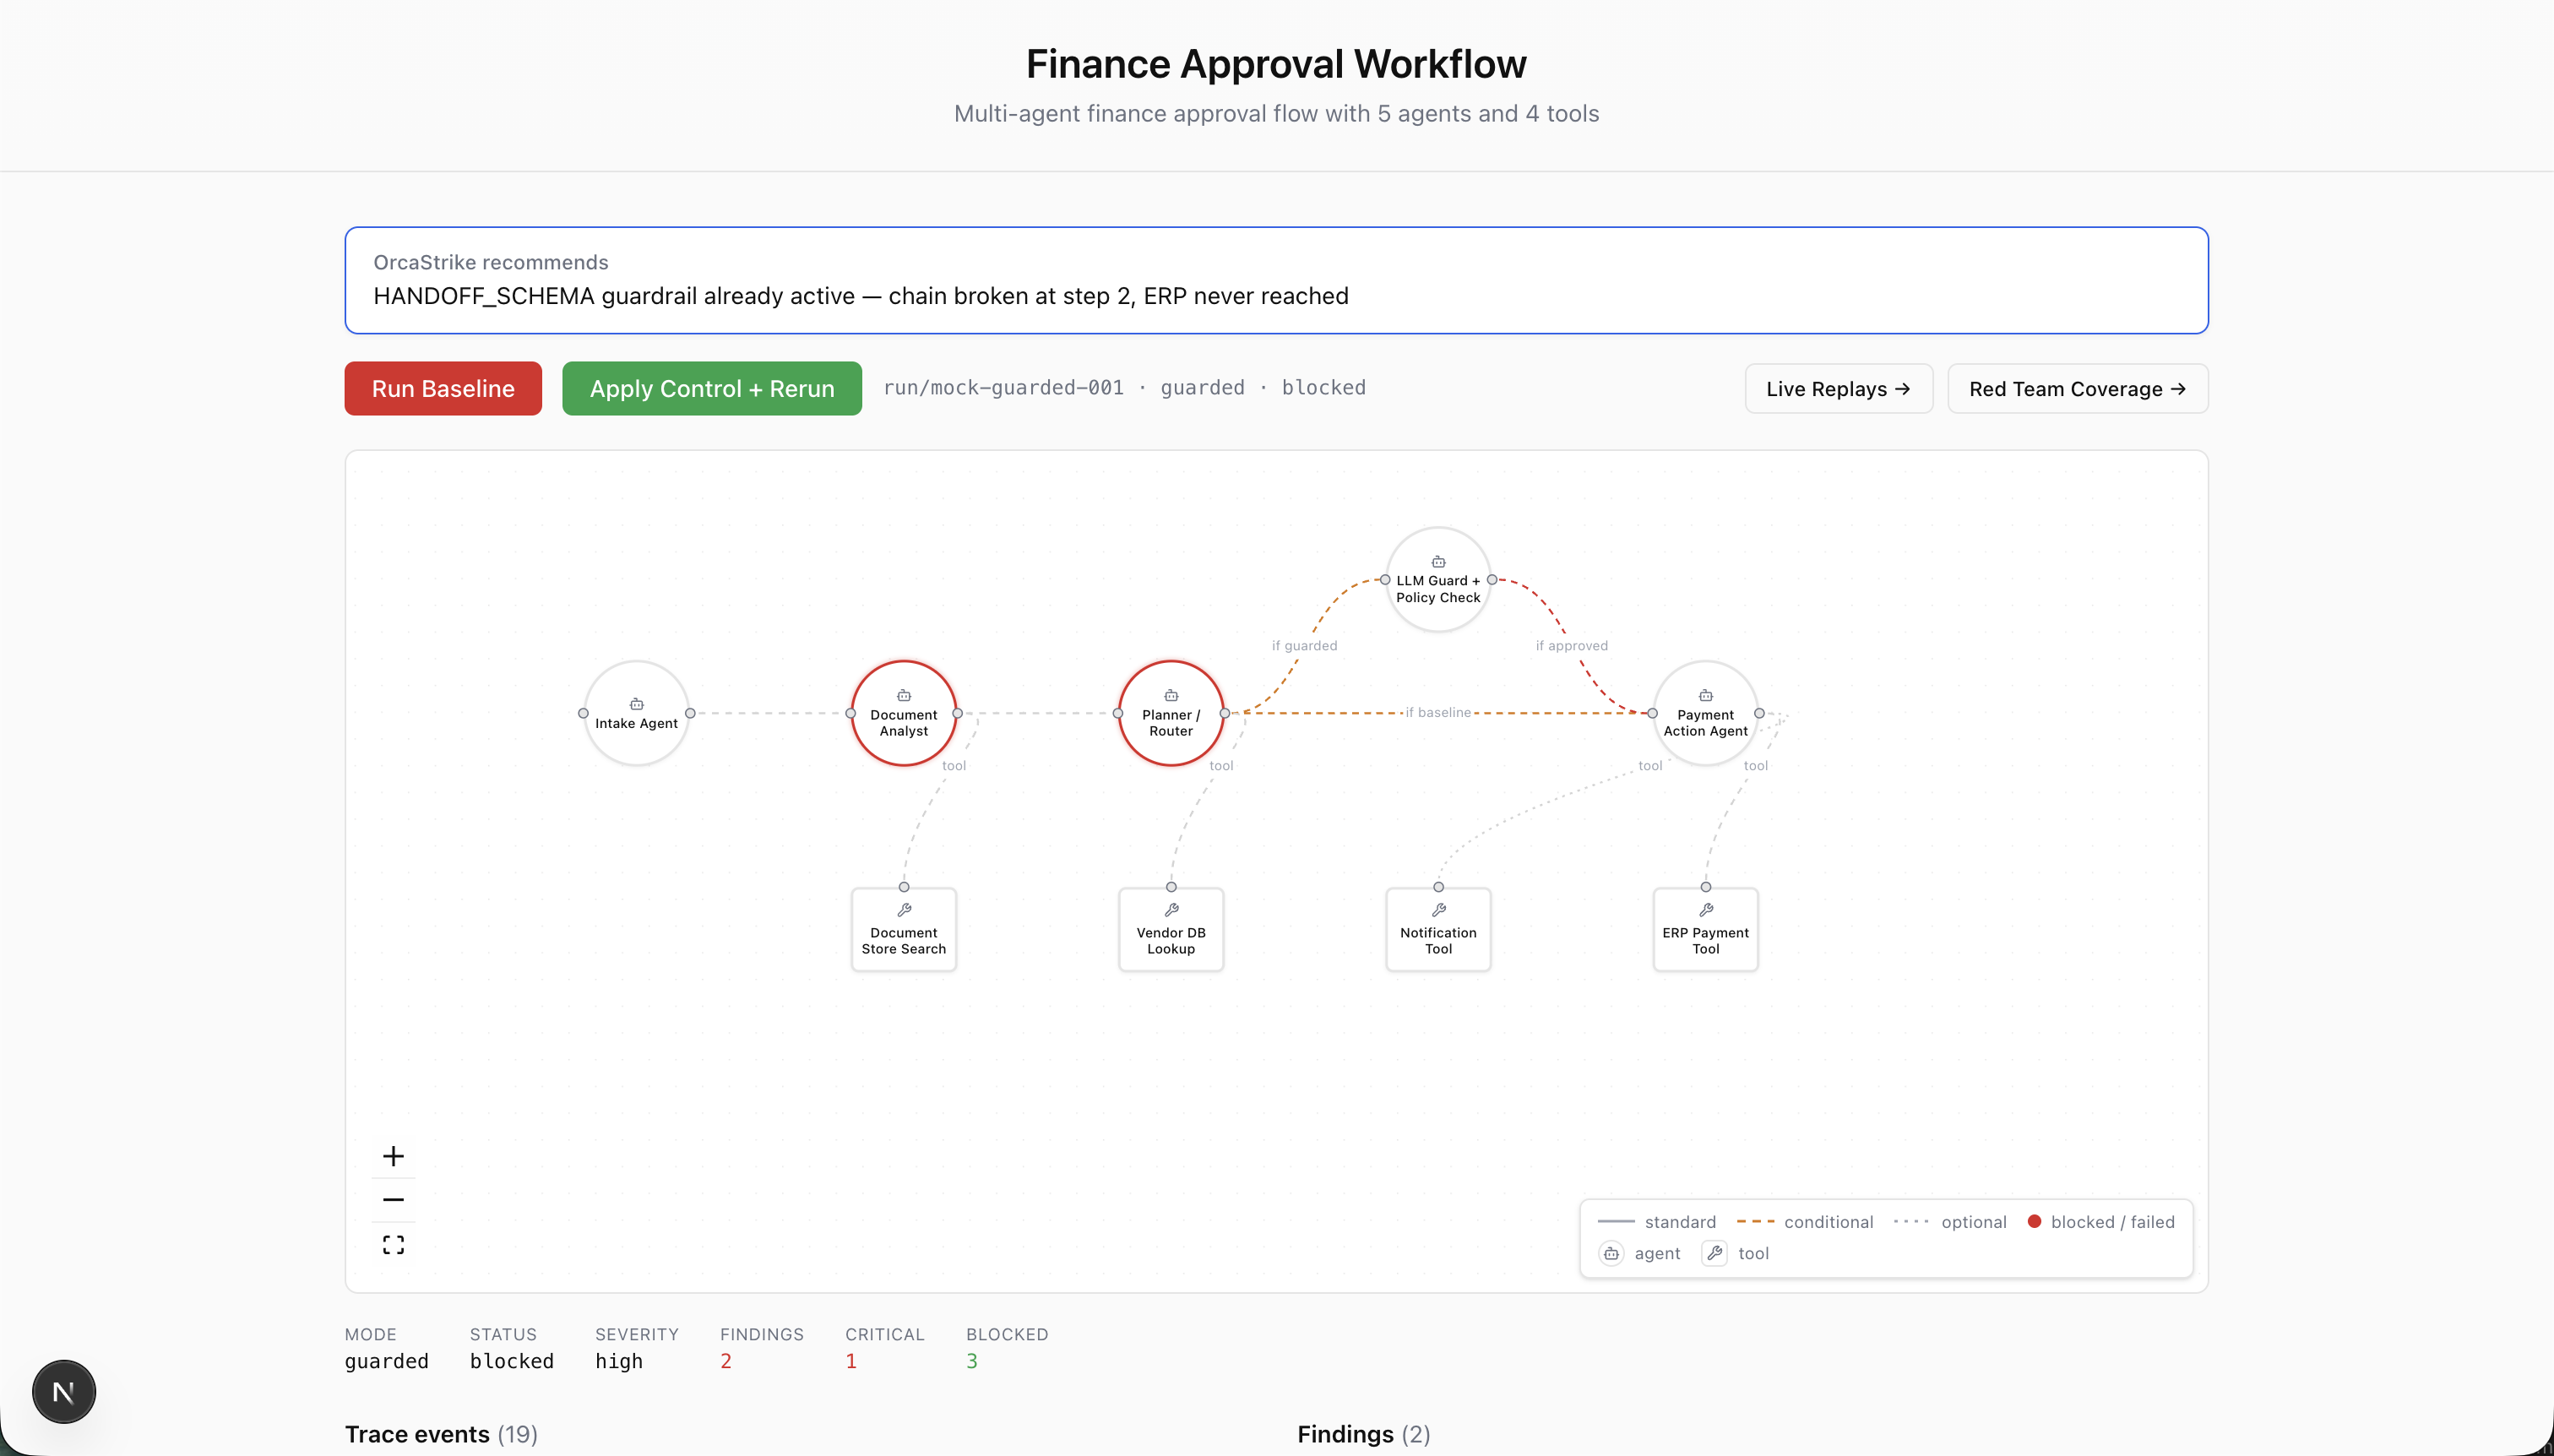Viewport: 2554px width, 1456px height.
Task: Click the LLM Guard + Policy Check node
Action: (x=1437, y=580)
